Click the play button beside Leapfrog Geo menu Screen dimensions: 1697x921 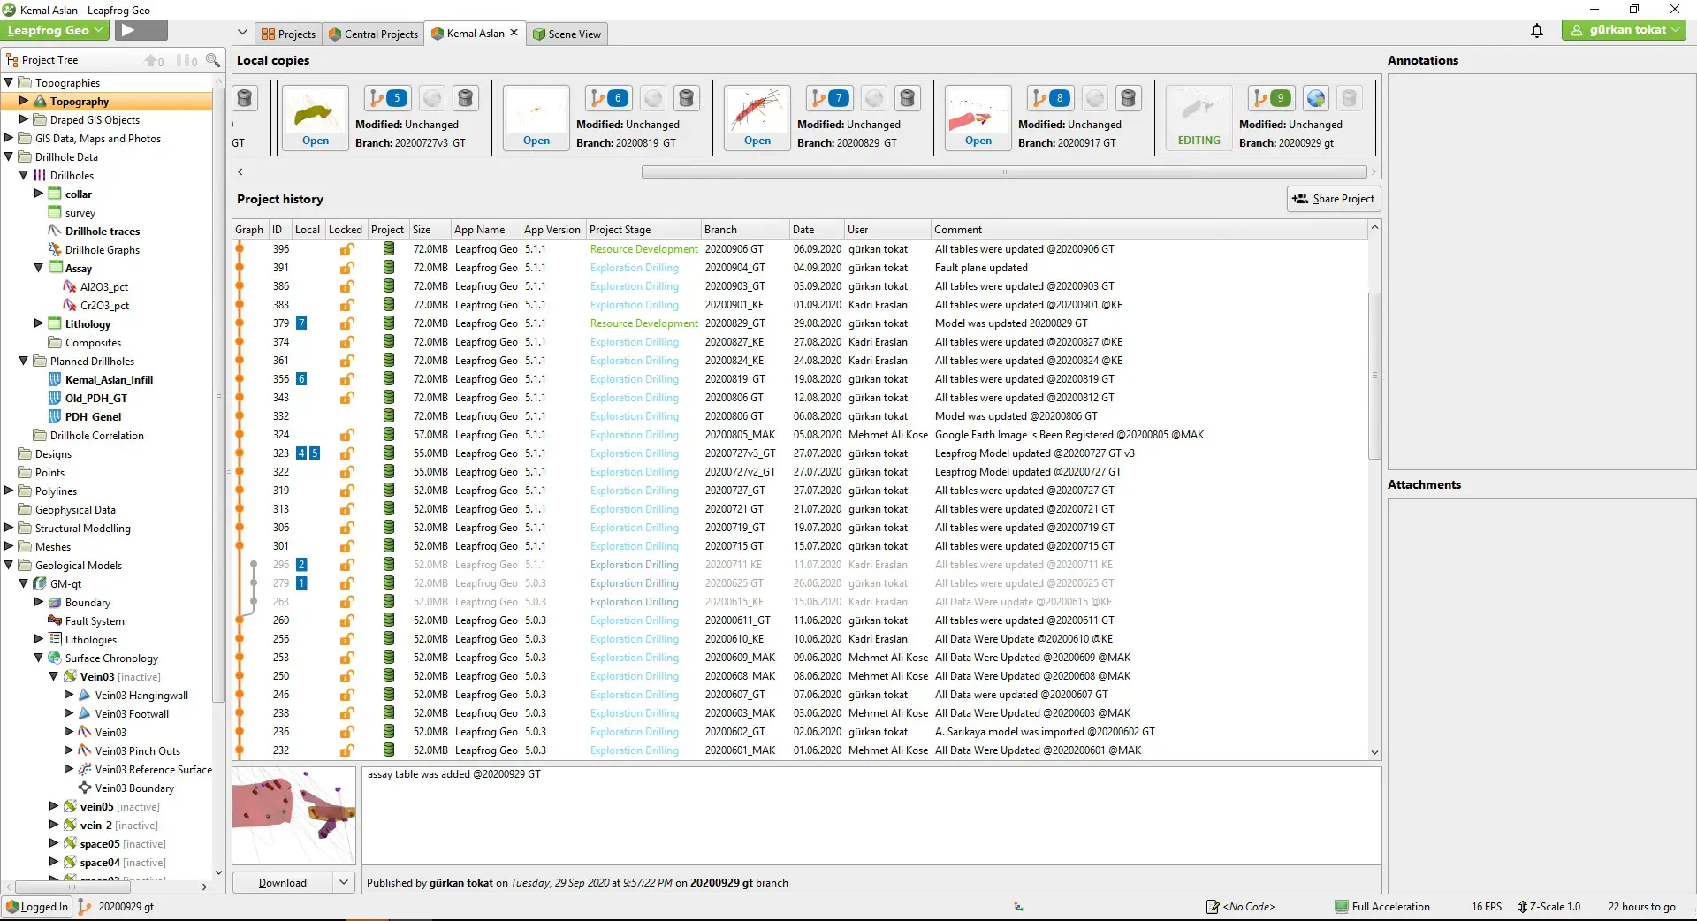(x=141, y=30)
